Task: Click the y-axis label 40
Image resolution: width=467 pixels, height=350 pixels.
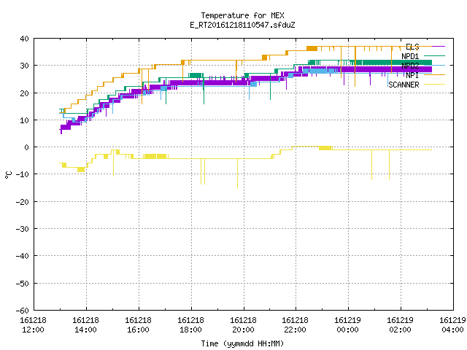Action: click(x=24, y=39)
